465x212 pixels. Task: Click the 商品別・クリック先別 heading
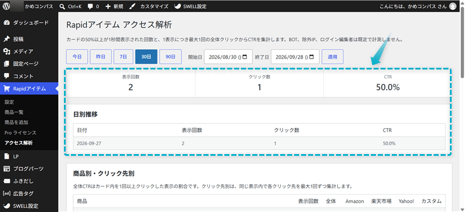click(x=104, y=174)
